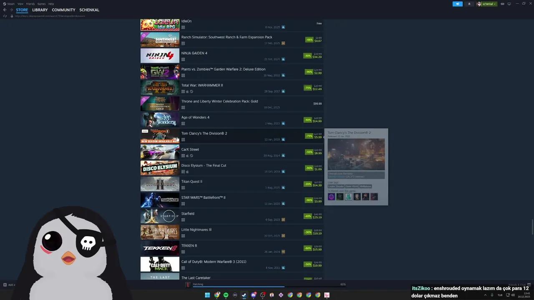Open the Friends menu

tap(30, 4)
